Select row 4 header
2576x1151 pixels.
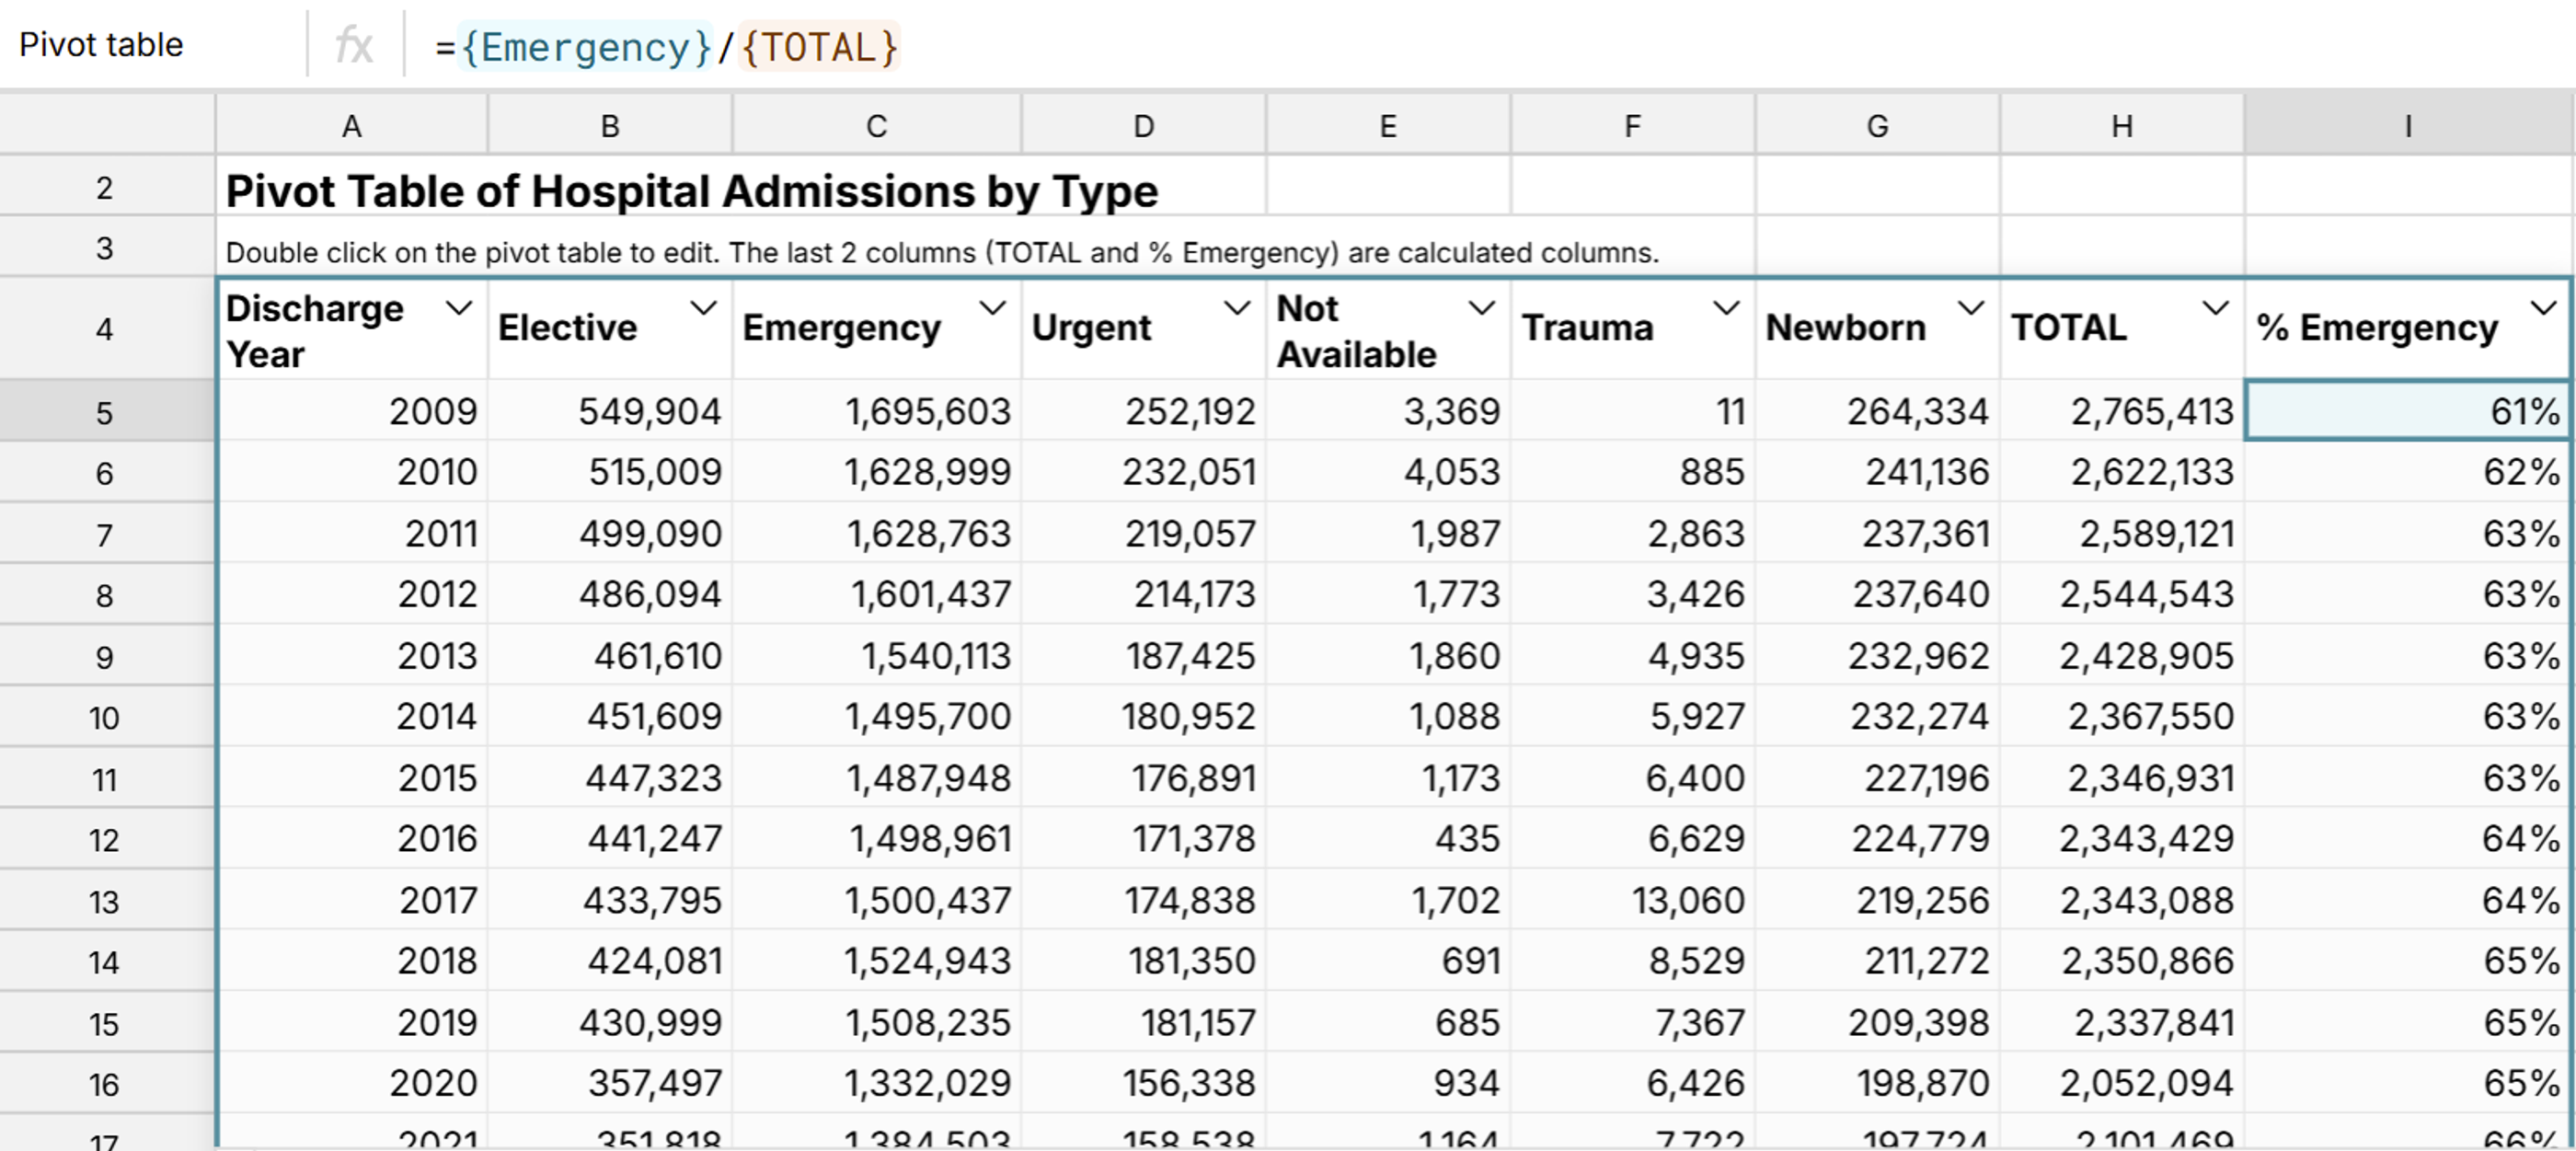pyautogui.click(x=106, y=328)
